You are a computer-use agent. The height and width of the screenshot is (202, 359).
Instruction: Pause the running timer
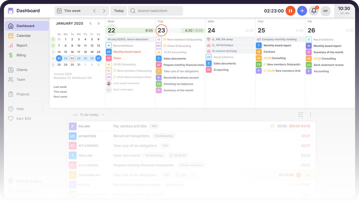coord(290,11)
